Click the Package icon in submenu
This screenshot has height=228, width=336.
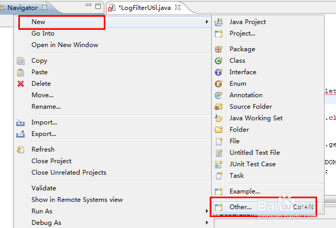click(x=219, y=49)
